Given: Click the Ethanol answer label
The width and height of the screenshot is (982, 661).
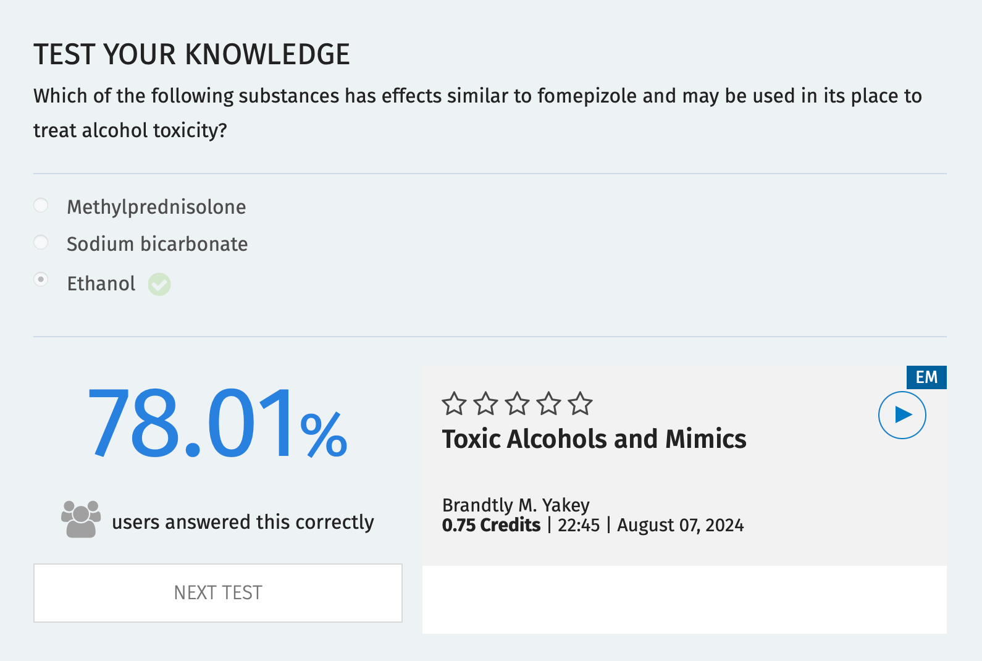Looking at the screenshot, I should [x=101, y=284].
